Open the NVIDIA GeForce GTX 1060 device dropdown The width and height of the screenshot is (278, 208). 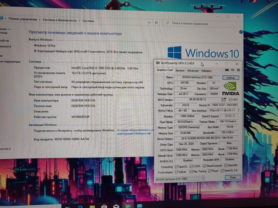click(x=180, y=179)
